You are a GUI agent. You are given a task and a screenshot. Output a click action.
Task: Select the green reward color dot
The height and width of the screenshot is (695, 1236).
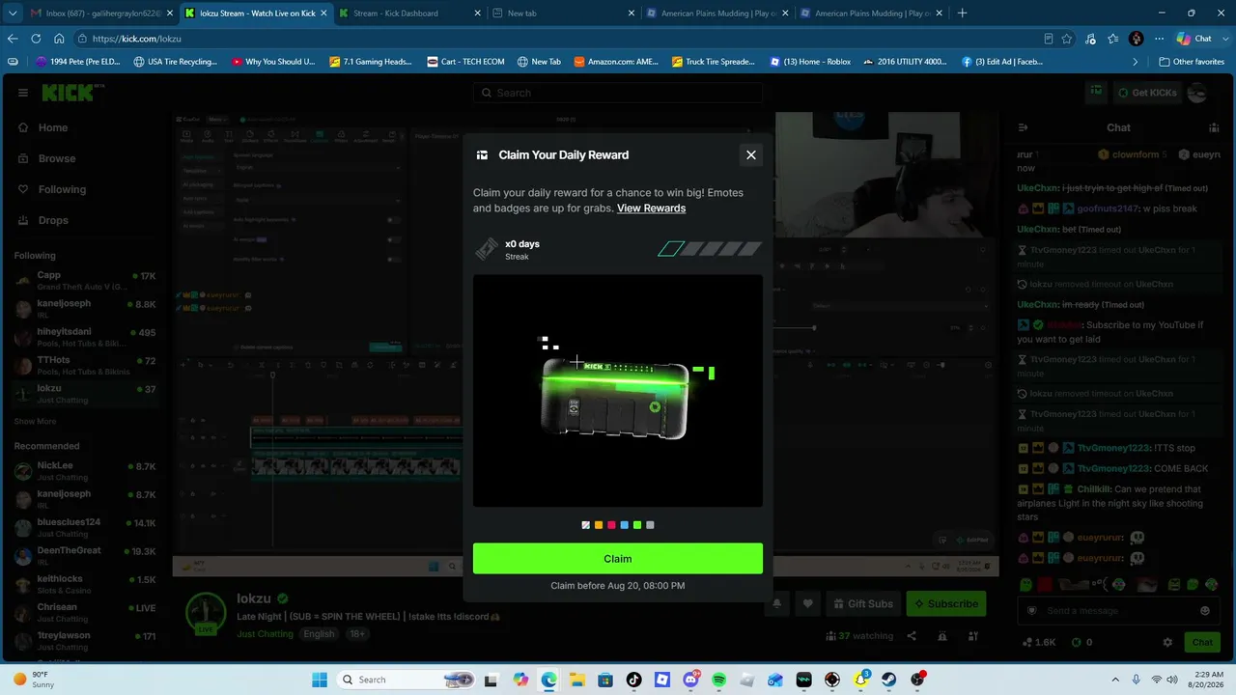click(637, 525)
